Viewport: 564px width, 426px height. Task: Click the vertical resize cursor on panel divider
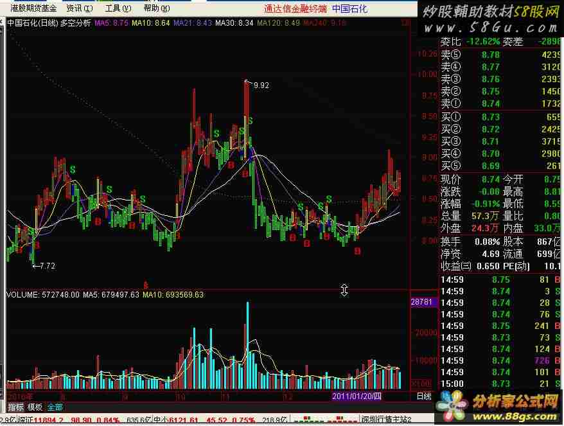344,290
